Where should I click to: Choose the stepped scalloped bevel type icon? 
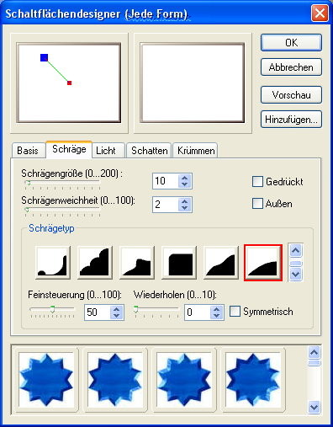(95, 263)
